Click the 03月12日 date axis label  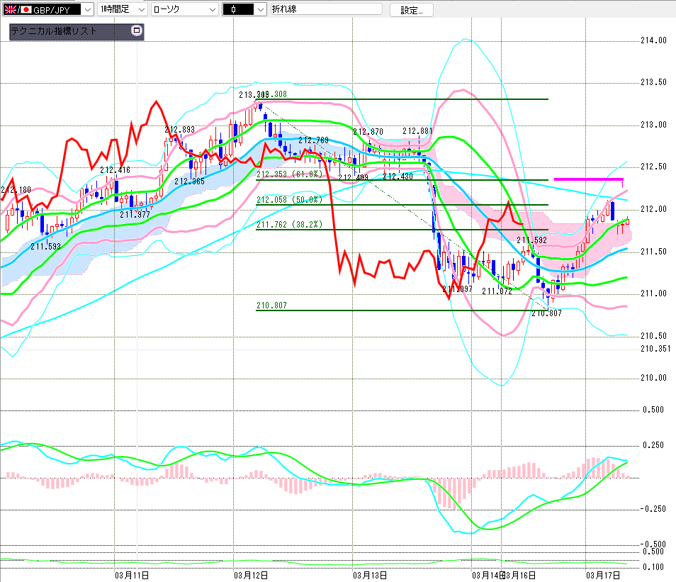tap(251, 575)
